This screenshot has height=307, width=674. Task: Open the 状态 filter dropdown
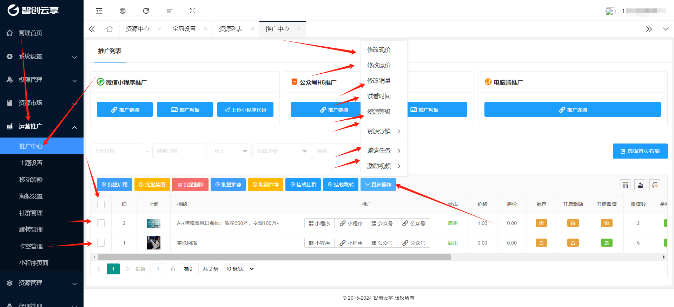point(231,151)
